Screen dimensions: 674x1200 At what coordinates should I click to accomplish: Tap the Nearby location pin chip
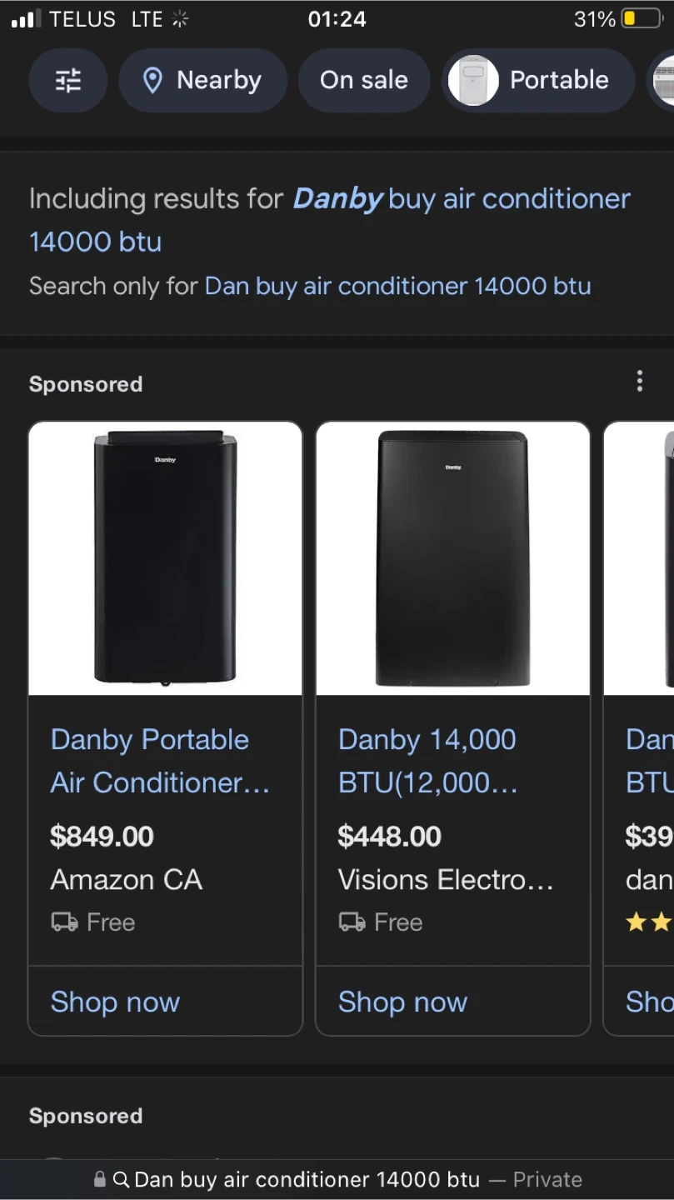click(x=202, y=80)
